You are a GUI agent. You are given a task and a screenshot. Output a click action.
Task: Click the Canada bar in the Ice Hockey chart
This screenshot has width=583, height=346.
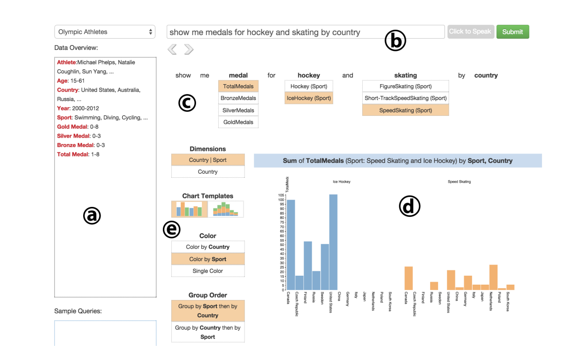pyautogui.click(x=291, y=245)
